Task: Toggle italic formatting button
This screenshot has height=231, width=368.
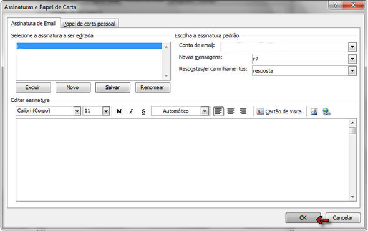Action: [131, 111]
